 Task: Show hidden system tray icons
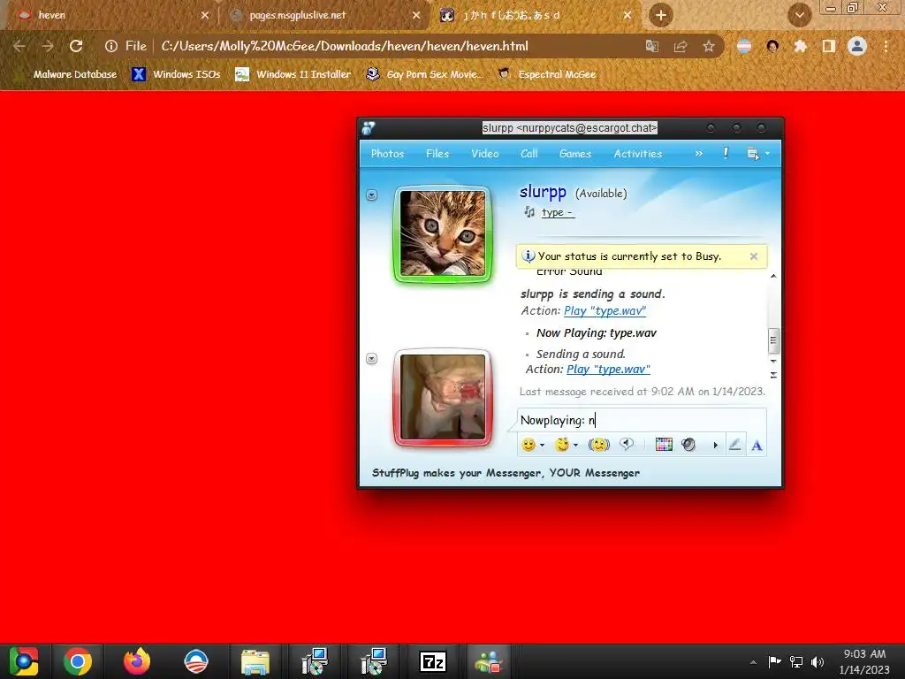pyautogui.click(x=753, y=662)
